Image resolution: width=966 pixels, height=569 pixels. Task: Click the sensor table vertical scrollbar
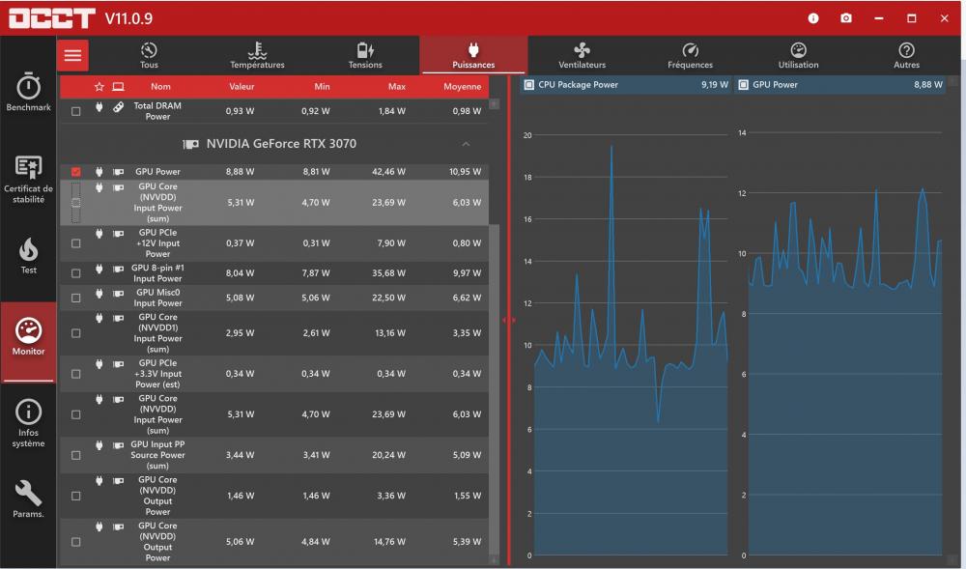[x=494, y=388]
